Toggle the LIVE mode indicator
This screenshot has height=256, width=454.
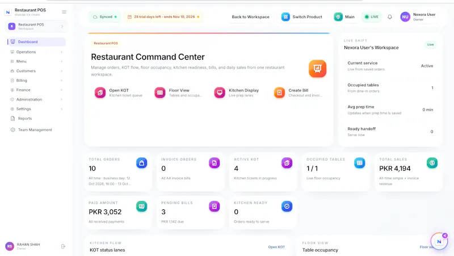[372, 17]
